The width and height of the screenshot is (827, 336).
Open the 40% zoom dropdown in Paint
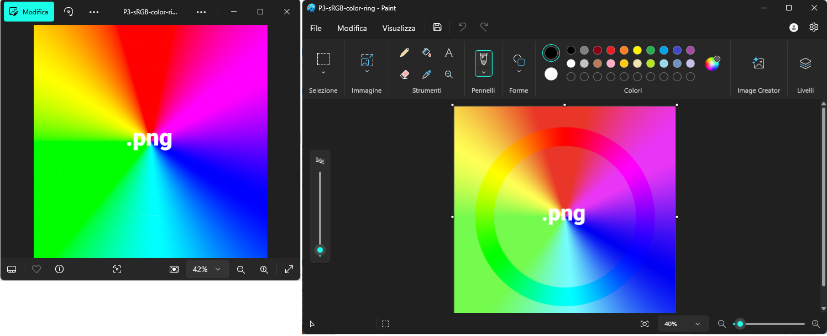(x=683, y=324)
